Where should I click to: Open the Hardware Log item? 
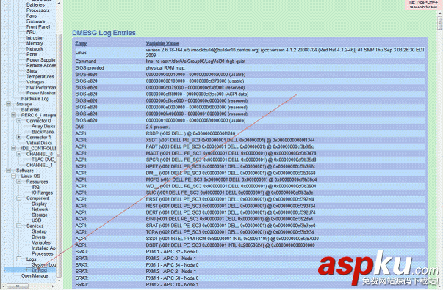[x=35, y=99]
